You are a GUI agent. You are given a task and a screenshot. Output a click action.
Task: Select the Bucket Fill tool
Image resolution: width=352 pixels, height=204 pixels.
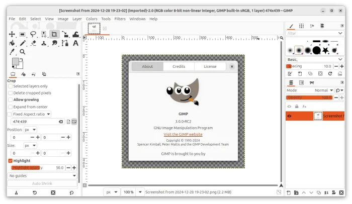point(12,43)
